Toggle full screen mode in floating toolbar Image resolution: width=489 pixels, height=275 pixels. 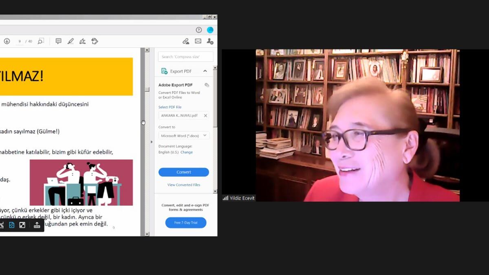pyautogui.click(x=22, y=225)
